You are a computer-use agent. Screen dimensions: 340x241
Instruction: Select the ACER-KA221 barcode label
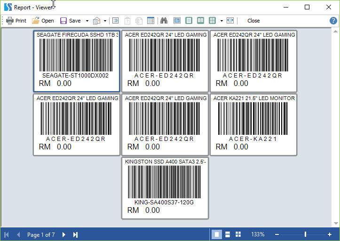[x=253, y=124]
